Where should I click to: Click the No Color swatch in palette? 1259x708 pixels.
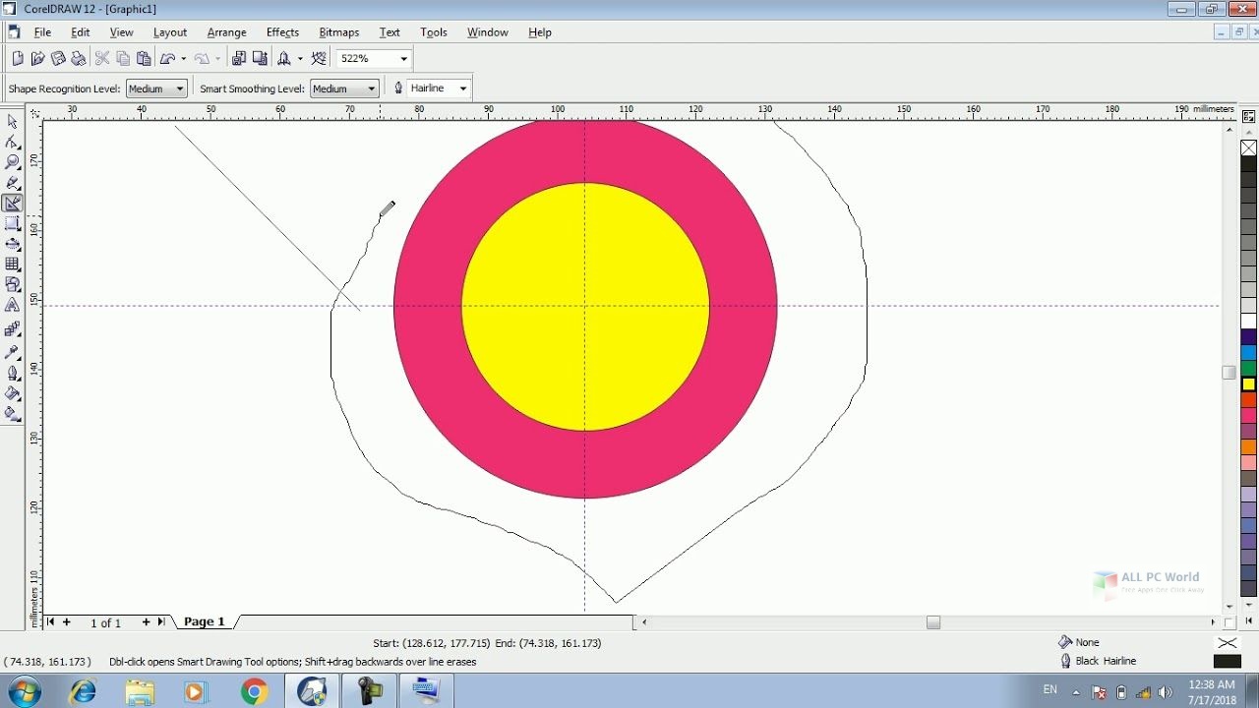pyautogui.click(x=1248, y=148)
